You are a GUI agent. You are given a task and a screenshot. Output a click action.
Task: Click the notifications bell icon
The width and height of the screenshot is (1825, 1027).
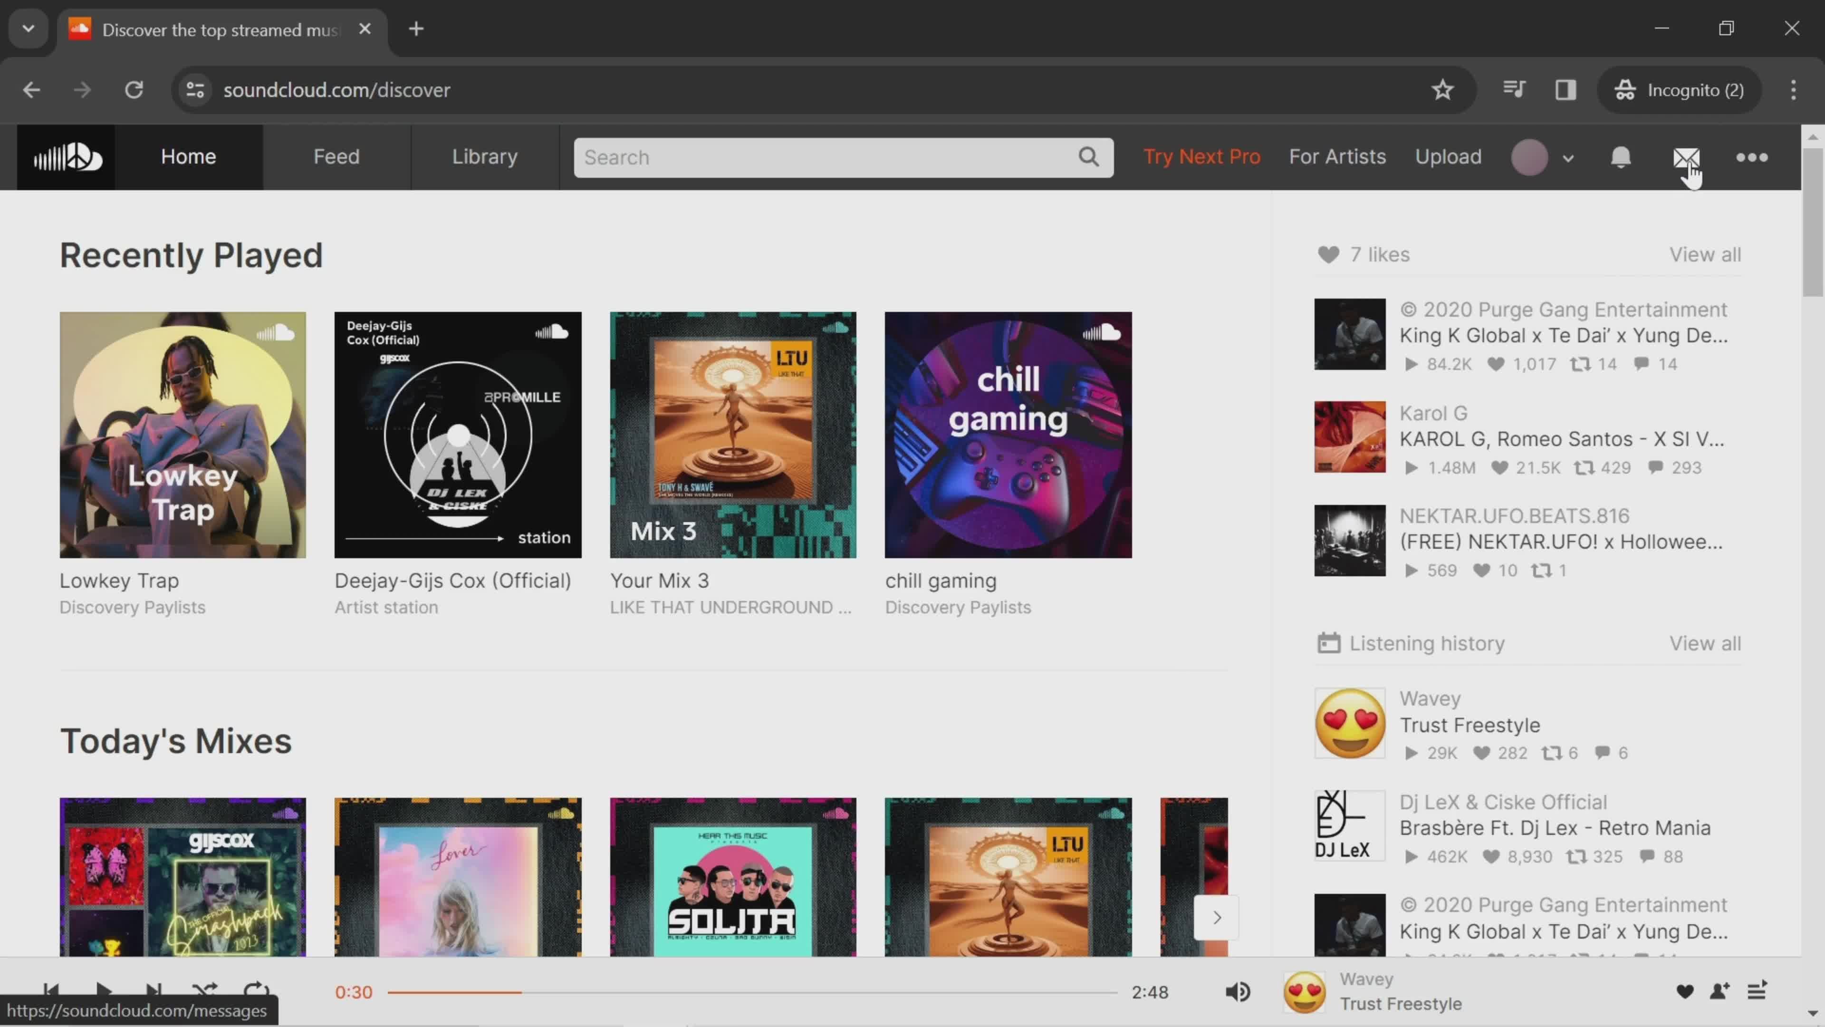(x=1622, y=157)
